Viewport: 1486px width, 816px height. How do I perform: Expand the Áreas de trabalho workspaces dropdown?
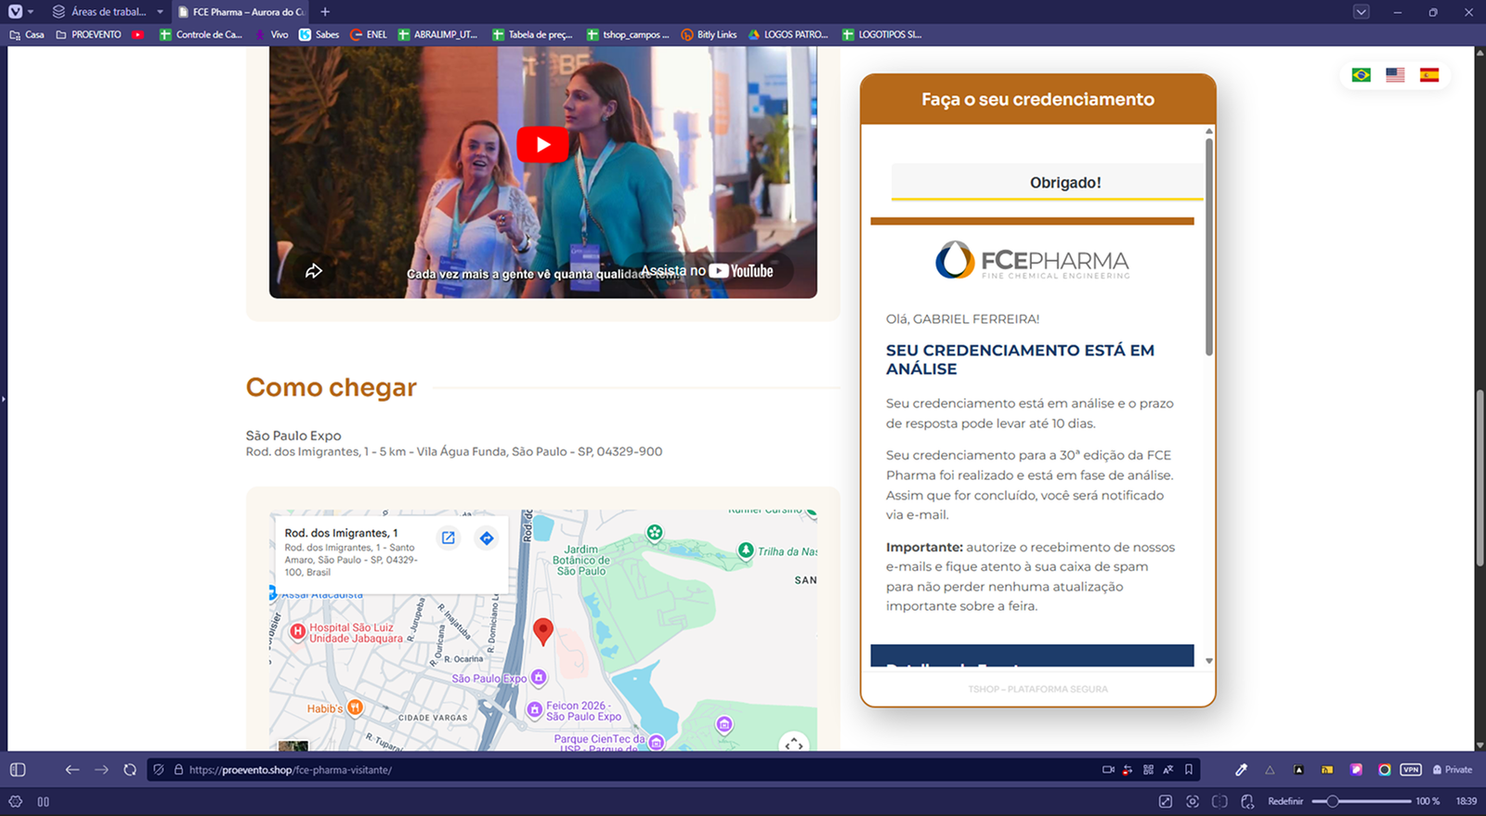[109, 12]
